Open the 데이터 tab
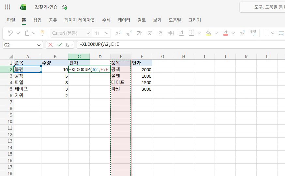 124,20
